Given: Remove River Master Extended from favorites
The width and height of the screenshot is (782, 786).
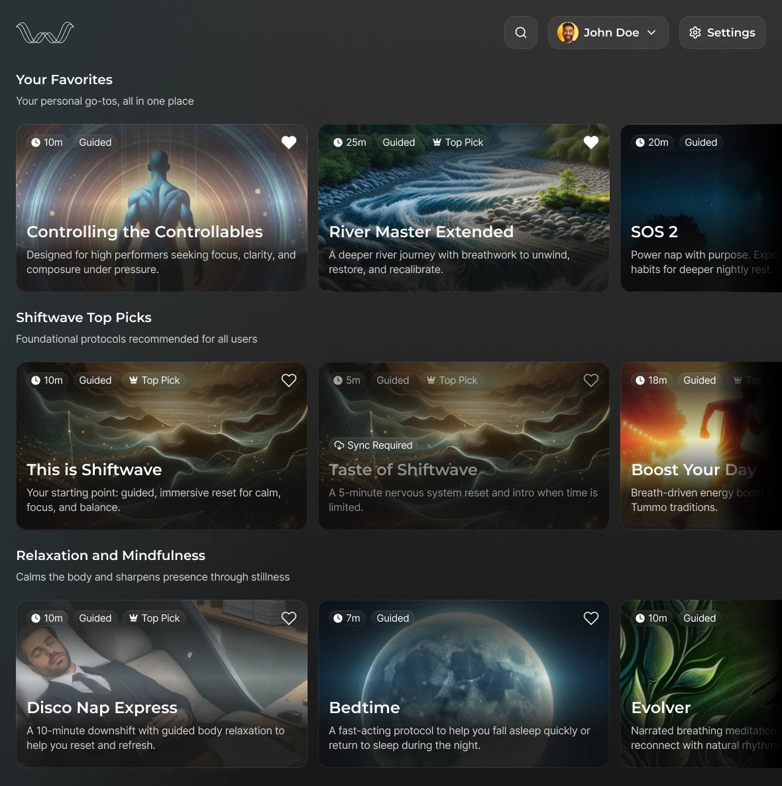Looking at the screenshot, I should [591, 142].
